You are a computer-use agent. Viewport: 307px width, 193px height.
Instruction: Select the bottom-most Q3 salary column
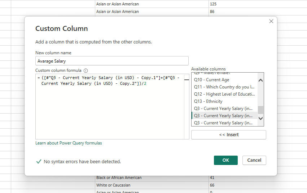point(223,123)
